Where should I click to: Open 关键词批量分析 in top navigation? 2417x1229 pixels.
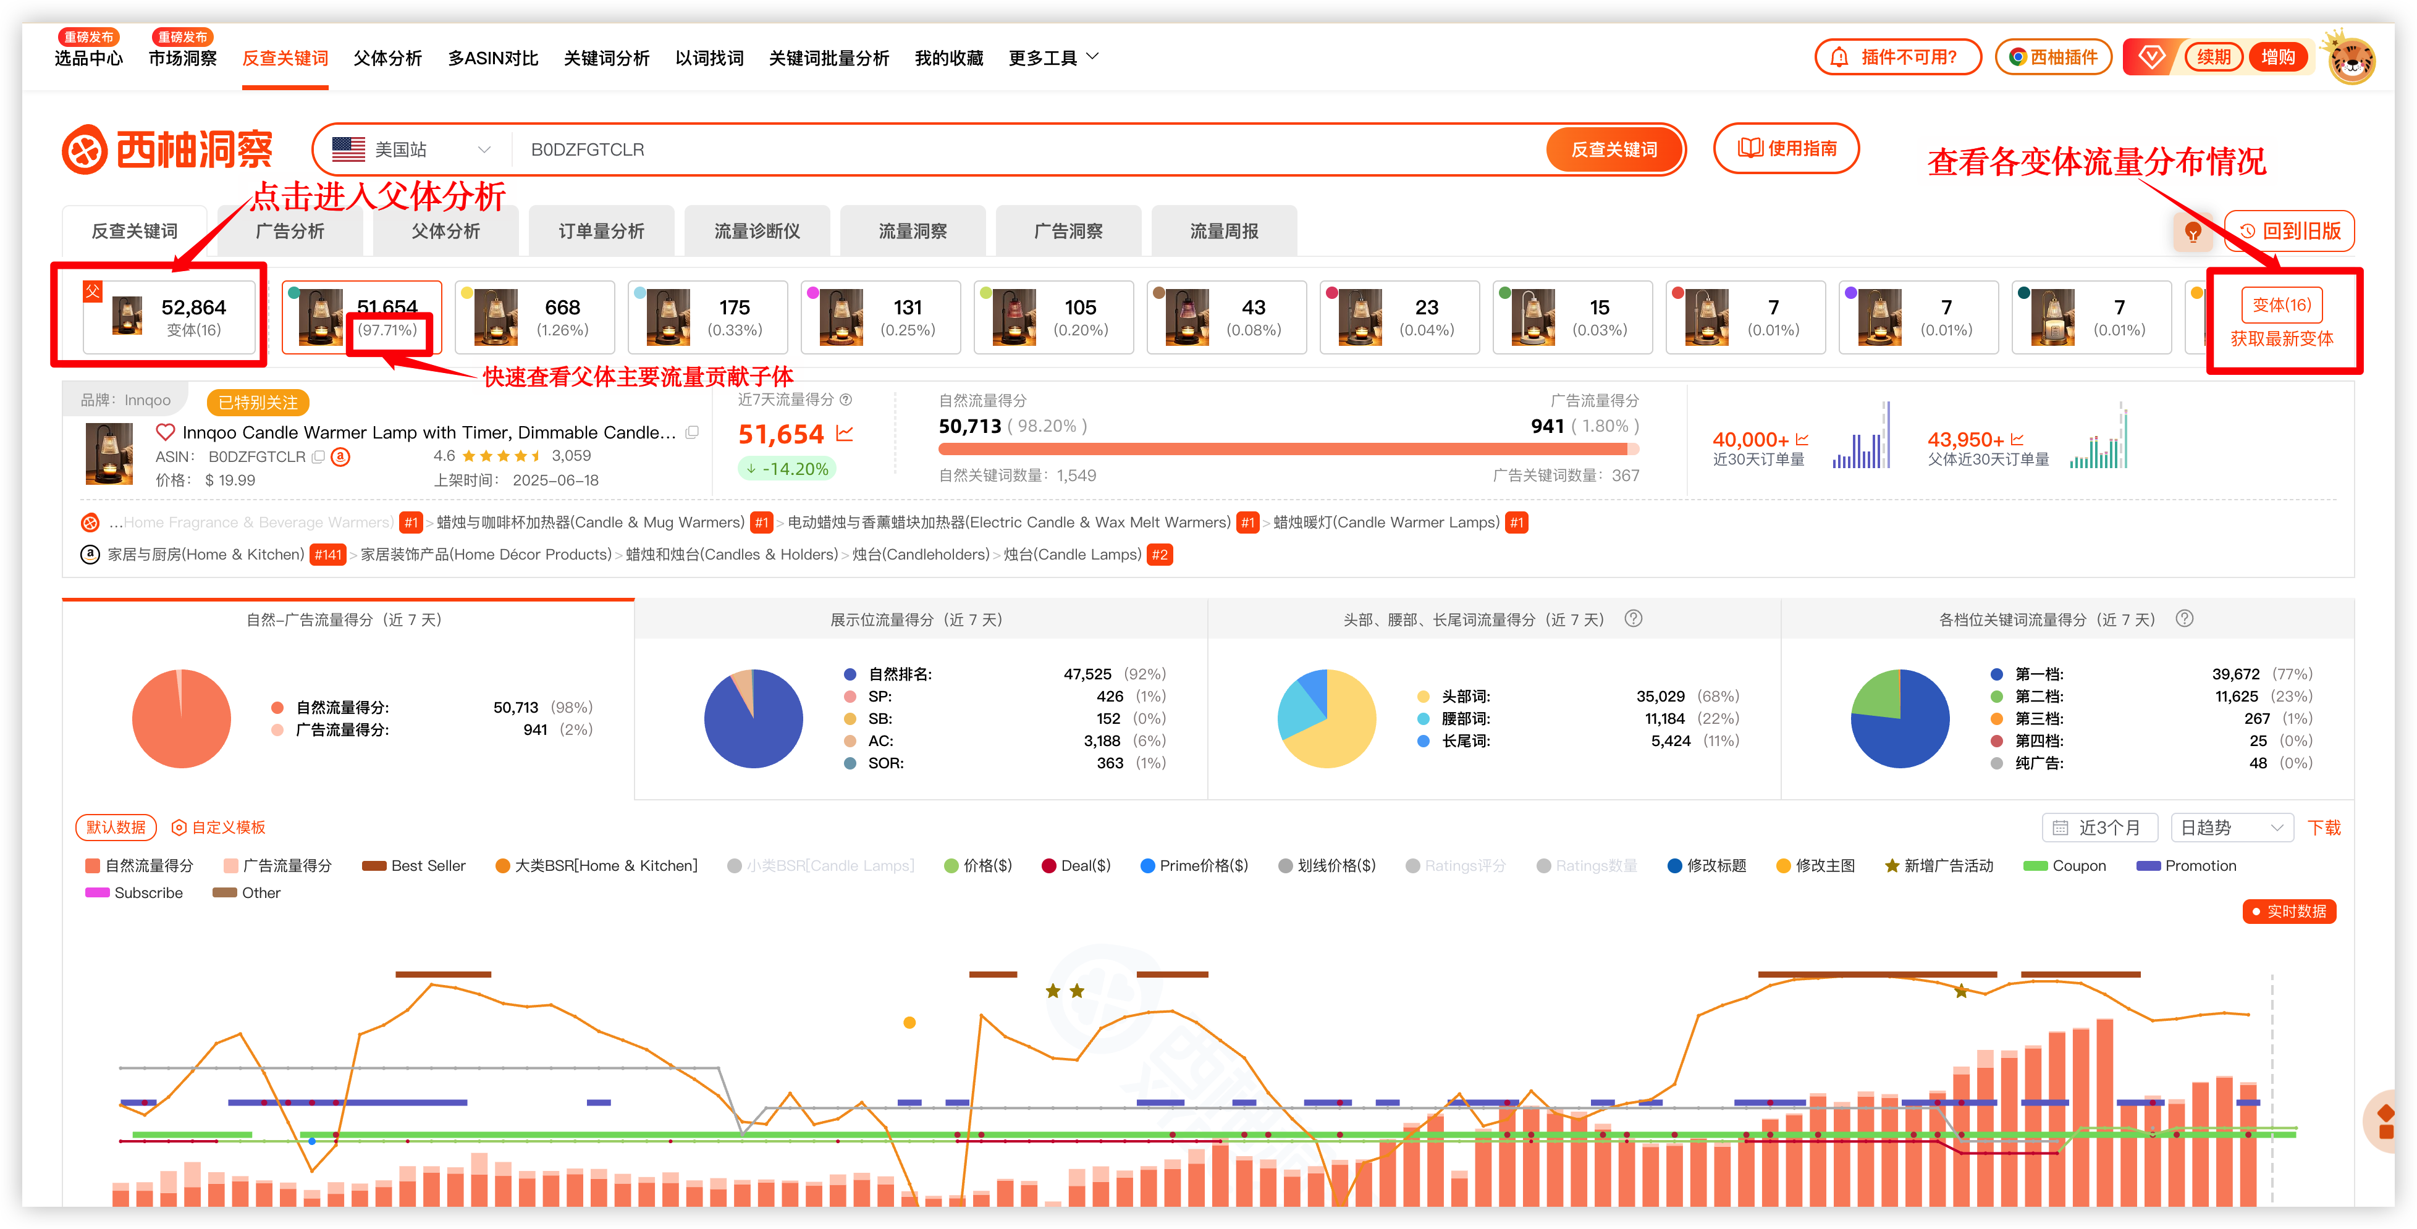pyautogui.click(x=829, y=58)
